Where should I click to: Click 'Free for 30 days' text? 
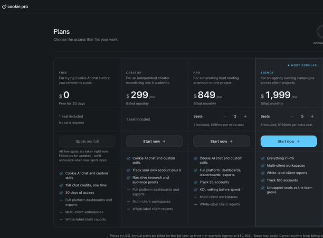point(72,104)
